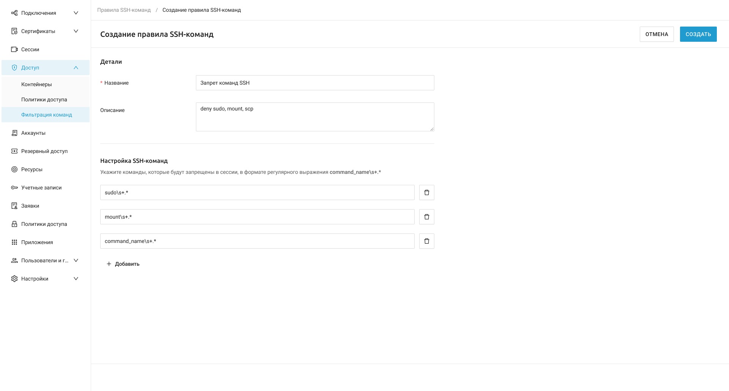Click the Заявки sidebar icon
729x391 pixels.
point(14,206)
